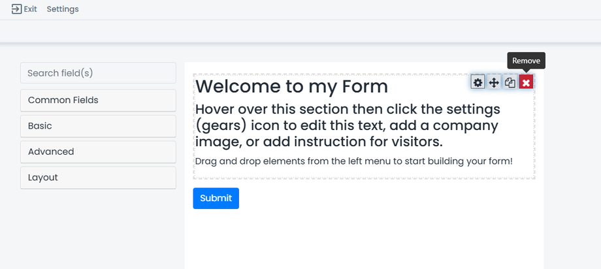The height and width of the screenshot is (269, 601).
Task: Click the 'Drag and drop elements' instruction text
Action: click(x=353, y=161)
